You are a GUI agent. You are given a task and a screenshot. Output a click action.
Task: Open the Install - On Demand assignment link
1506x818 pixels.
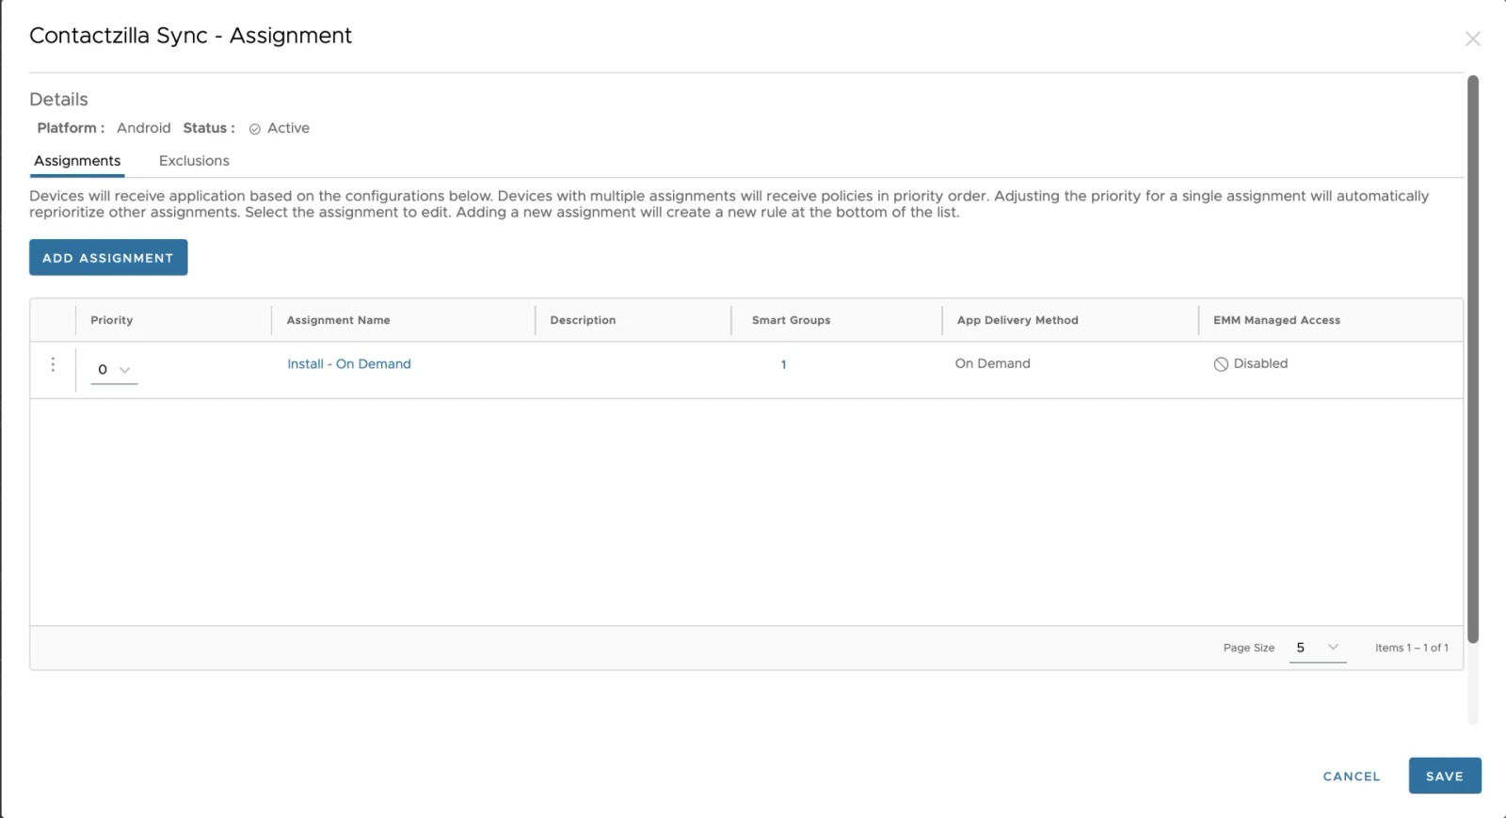pyautogui.click(x=349, y=364)
